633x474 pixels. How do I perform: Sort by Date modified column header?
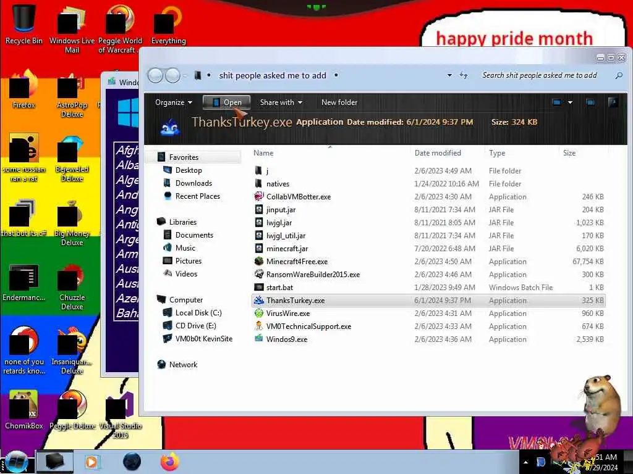(438, 153)
